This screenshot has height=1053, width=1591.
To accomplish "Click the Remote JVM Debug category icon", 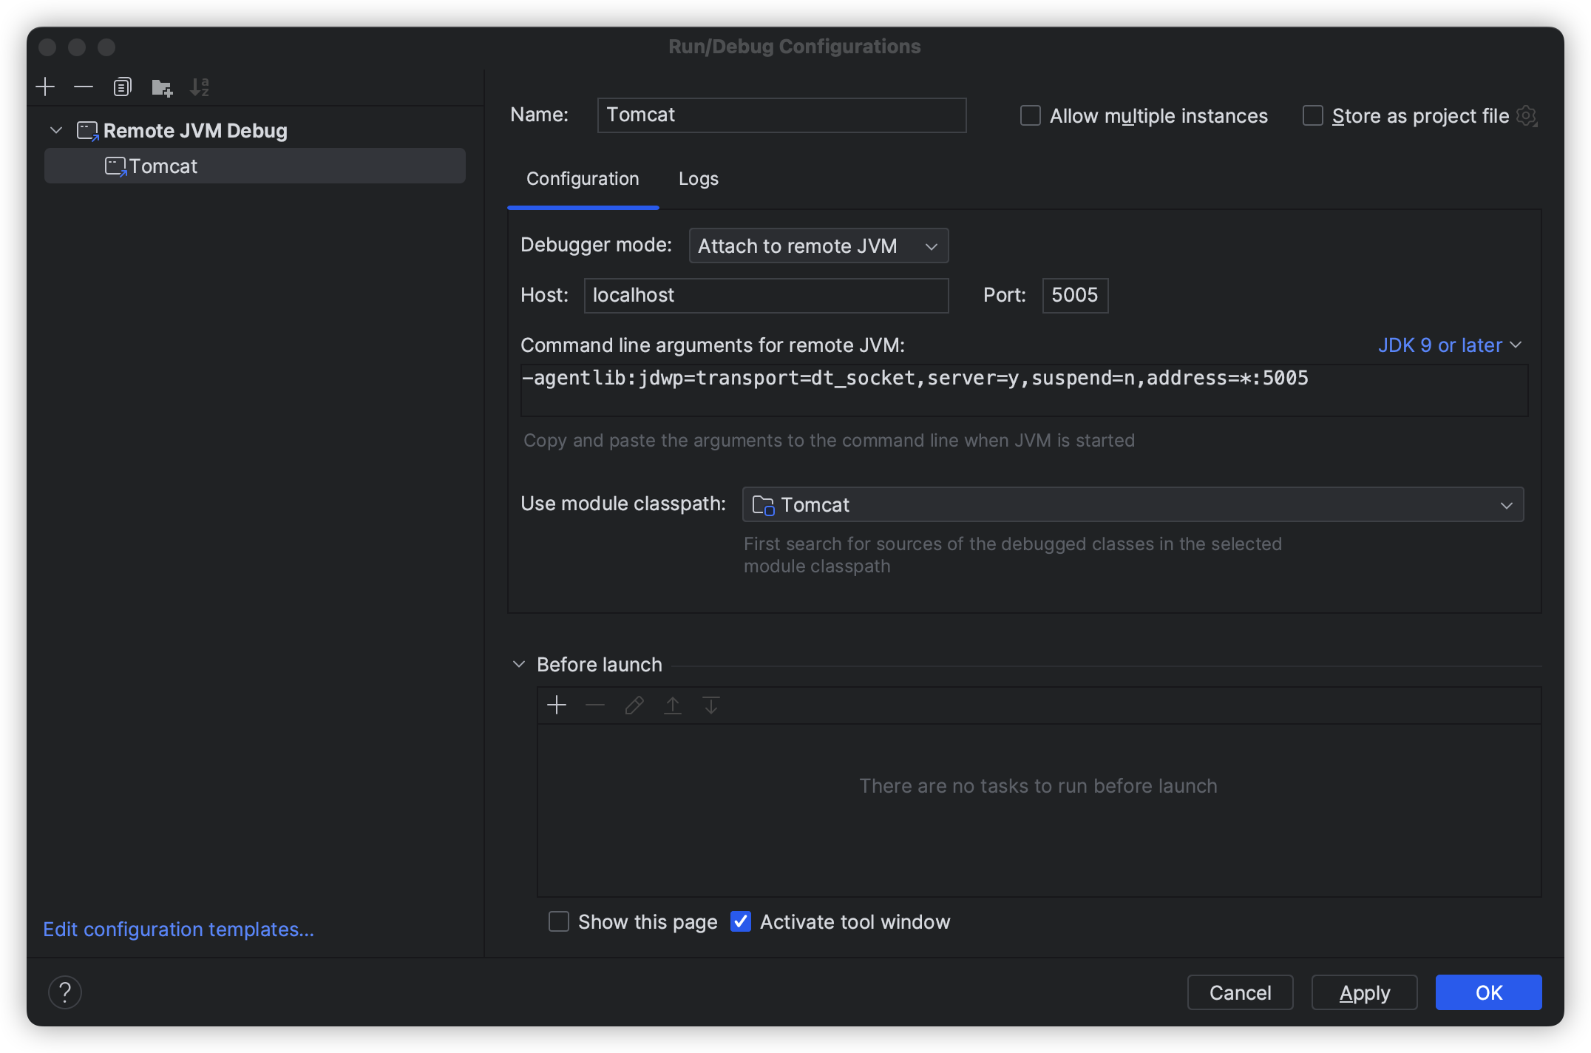I will pos(88,131).
